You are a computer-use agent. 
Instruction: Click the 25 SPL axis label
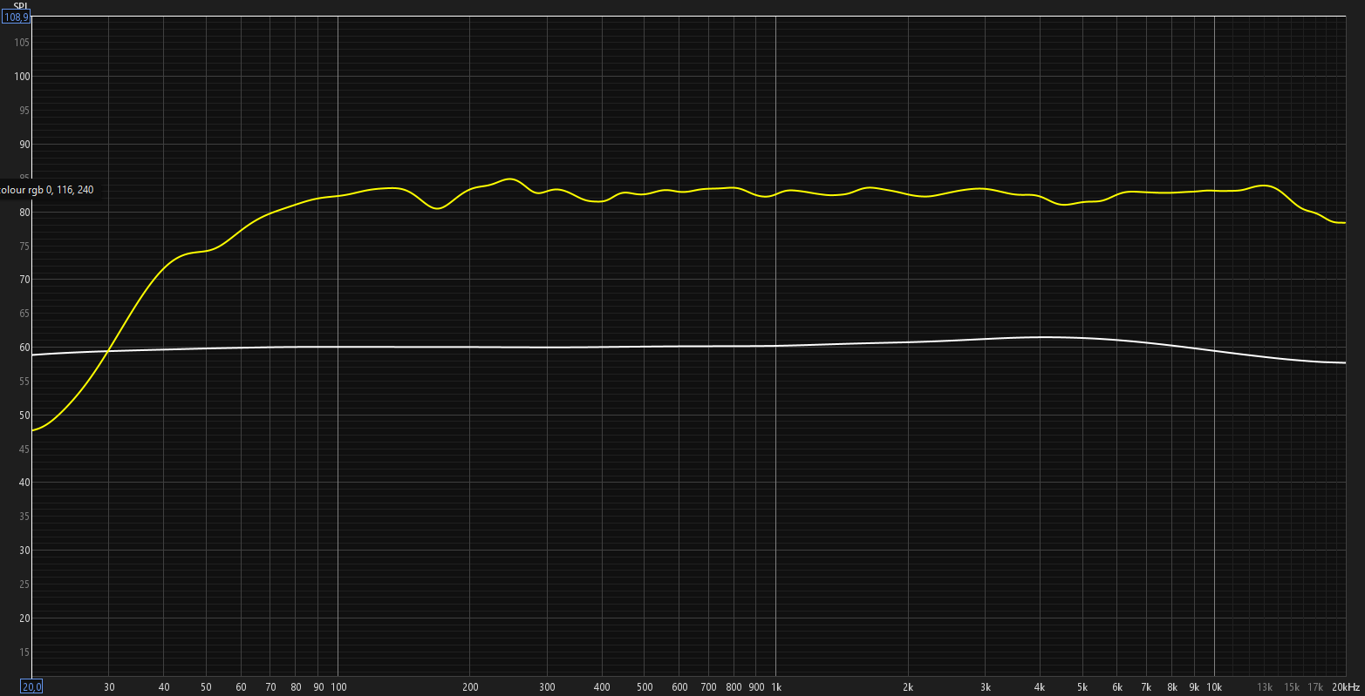click(24, 585)
